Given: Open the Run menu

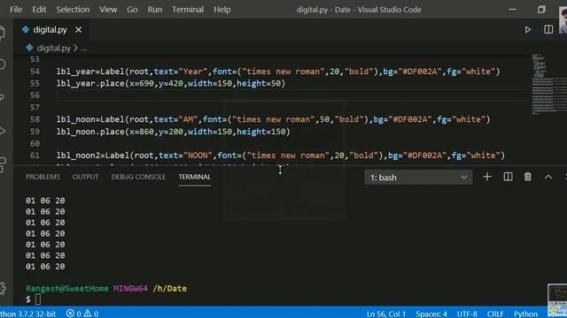Looking at the screenshot, I should tap(155, 10).
